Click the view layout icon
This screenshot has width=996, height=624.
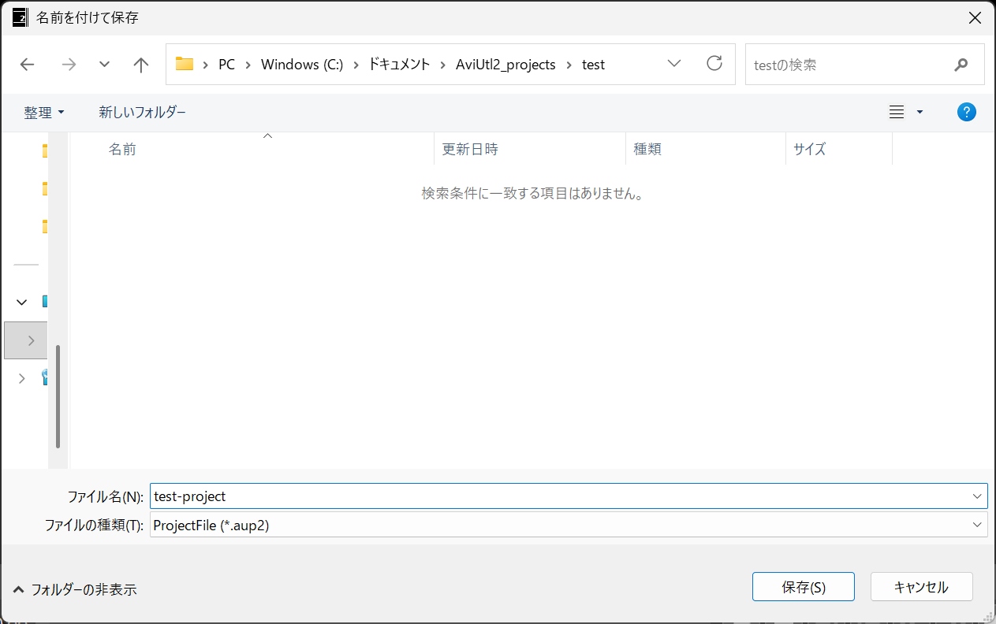click(896, 113)
